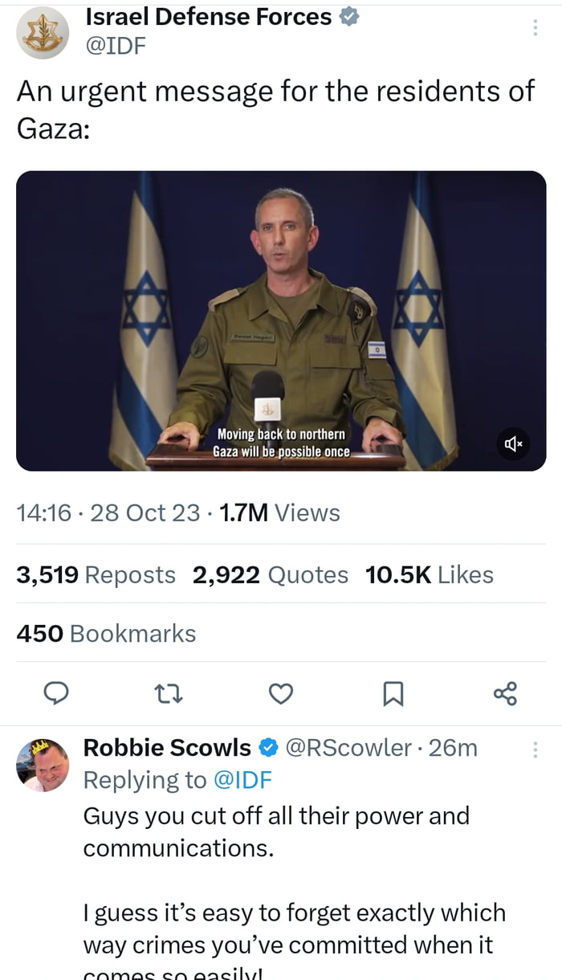The height and width of the screenshot is (980, 562).
Task: Open the share icon on the IDF tweet
Action: point(505,694)
